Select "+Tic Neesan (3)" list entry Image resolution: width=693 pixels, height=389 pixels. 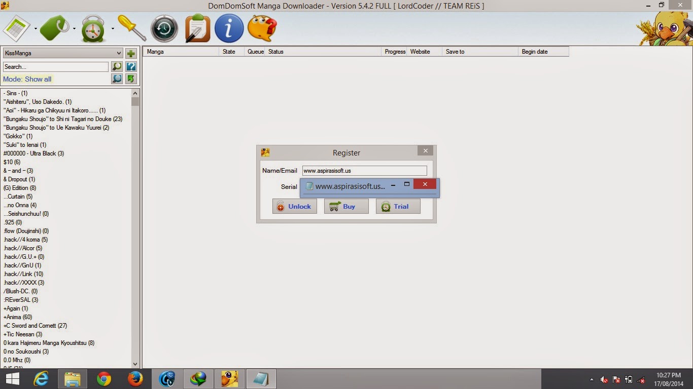point(23,334)
